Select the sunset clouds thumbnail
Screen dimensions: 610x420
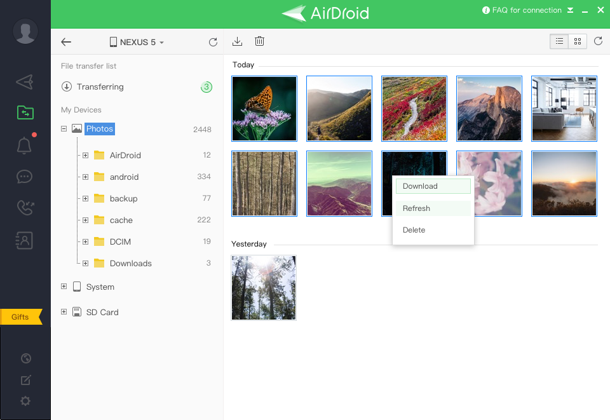tap(564, 184)
